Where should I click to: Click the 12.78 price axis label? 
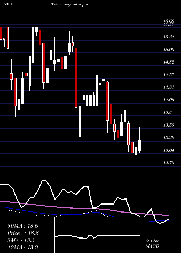coord(169,163)
